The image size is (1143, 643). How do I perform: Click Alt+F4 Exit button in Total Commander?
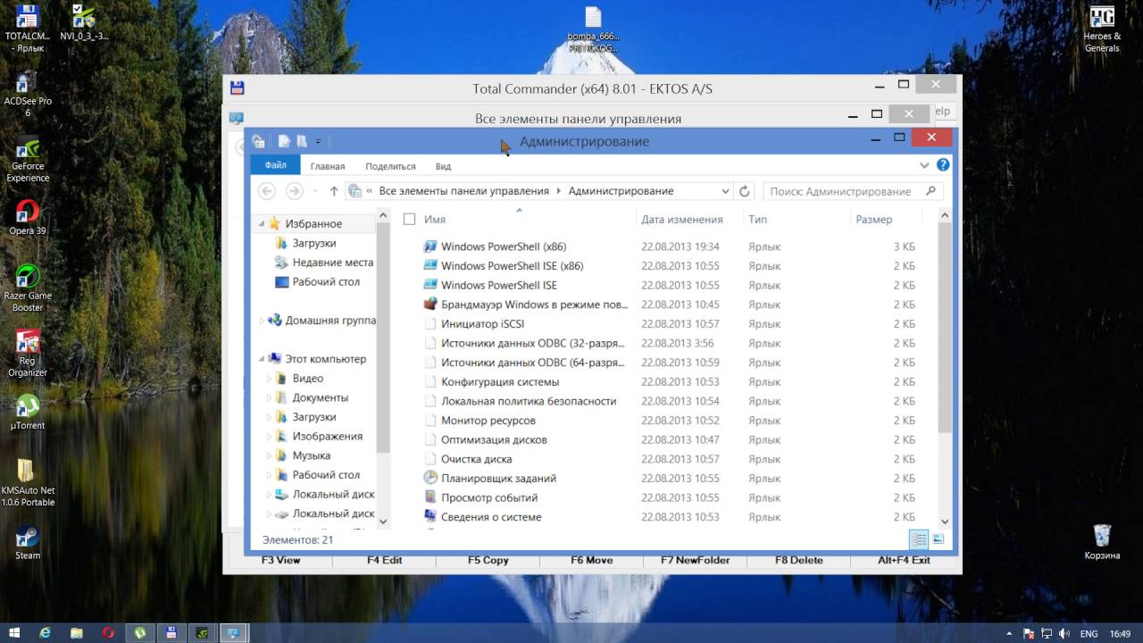coord(904,560)
